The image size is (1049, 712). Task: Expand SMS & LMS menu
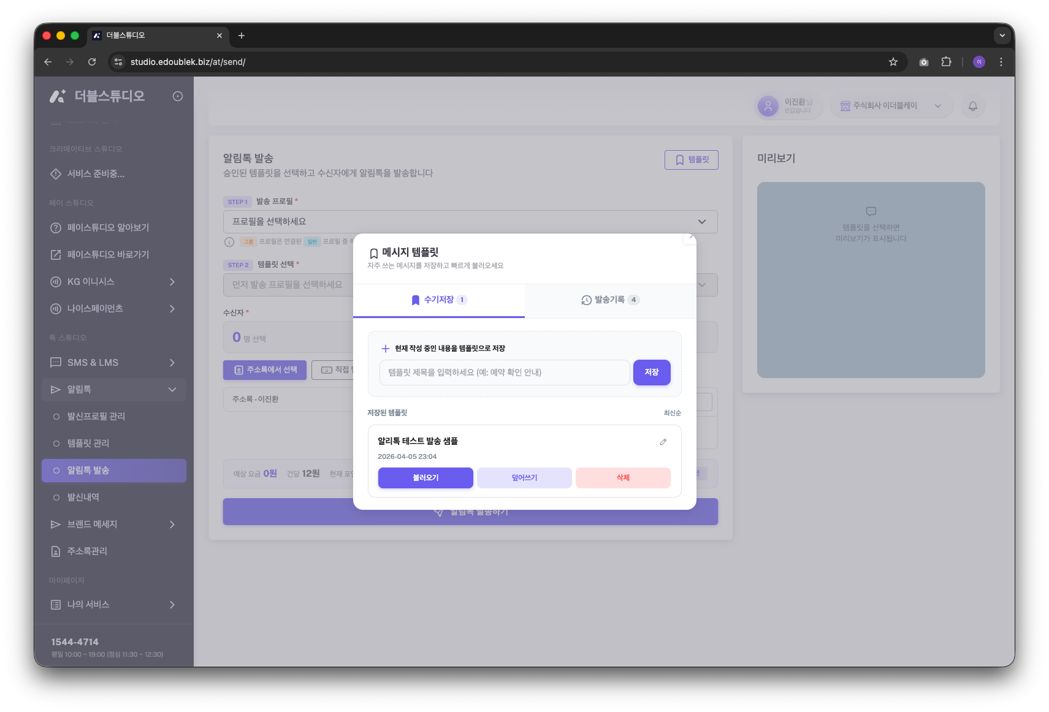tap(114, 363)
